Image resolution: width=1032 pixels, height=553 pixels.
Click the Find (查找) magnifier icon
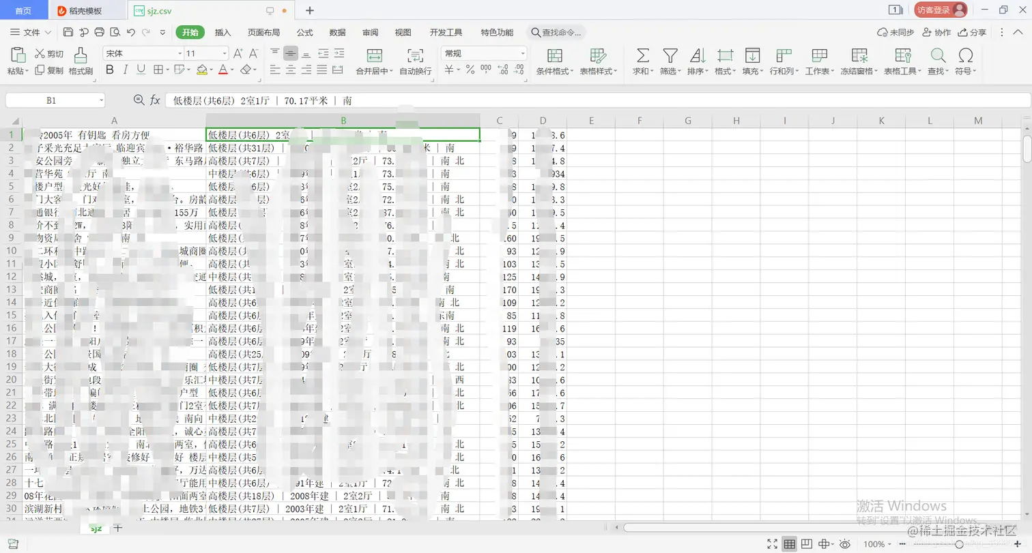[x=938, y=55]
